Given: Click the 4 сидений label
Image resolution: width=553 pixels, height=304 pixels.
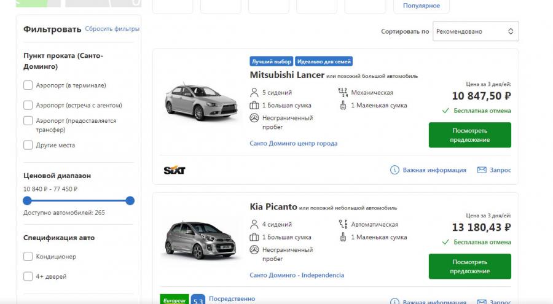Looking at the screenshot, I should (x=277, y=224).
